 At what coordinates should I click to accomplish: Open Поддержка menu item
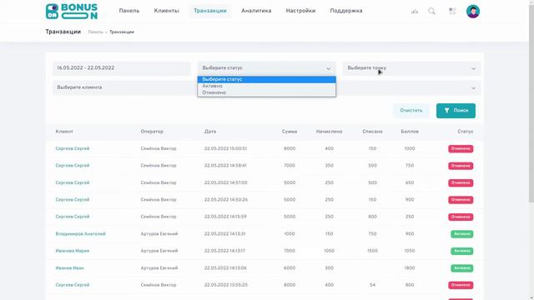tap(346, 11)
